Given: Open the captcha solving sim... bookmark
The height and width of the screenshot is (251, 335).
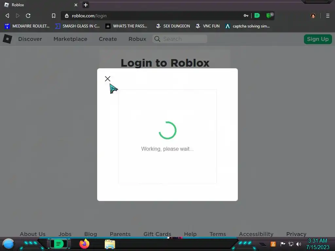Looking at the screenshot, I should pos(247,26).
